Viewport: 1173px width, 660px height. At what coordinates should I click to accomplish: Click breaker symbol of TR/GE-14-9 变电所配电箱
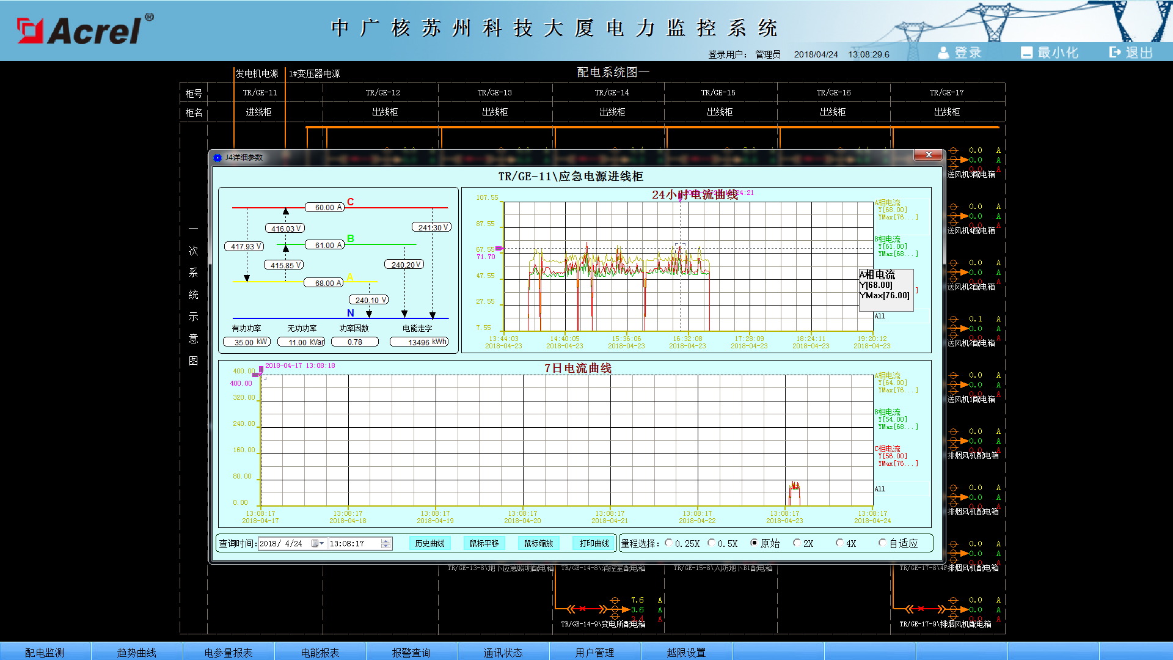click(582, 609)
